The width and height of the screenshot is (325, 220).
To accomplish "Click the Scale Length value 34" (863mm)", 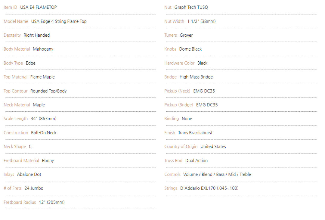I will click(43, 119).
